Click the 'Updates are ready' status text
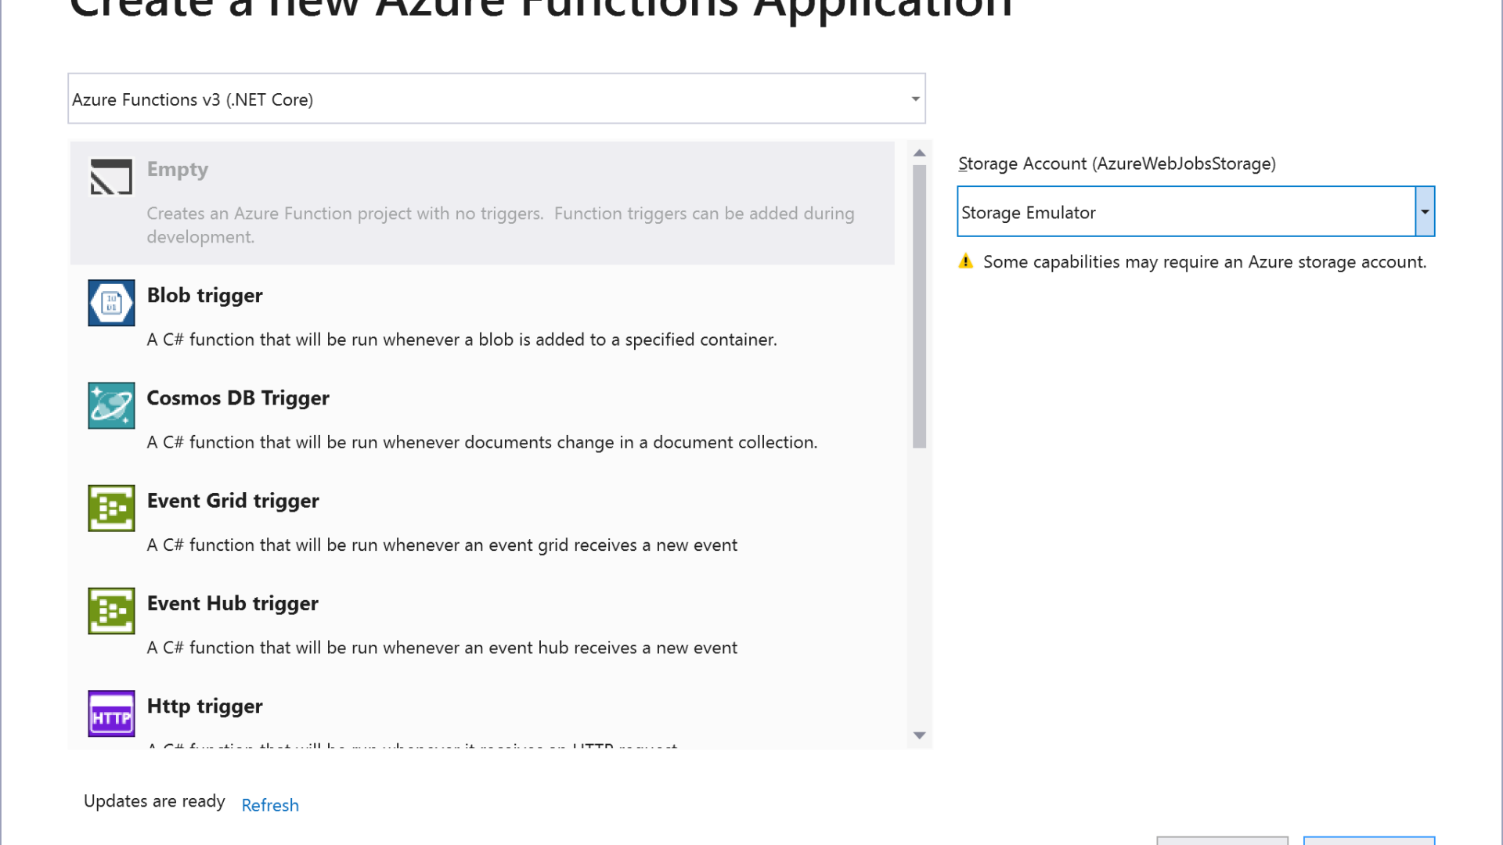 click(154, 801)
